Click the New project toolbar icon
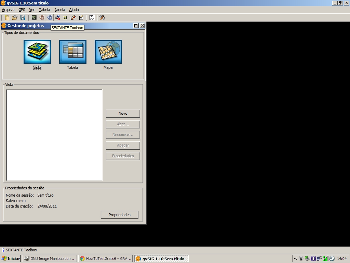350x263 pixels. click(x=7, y=17)
